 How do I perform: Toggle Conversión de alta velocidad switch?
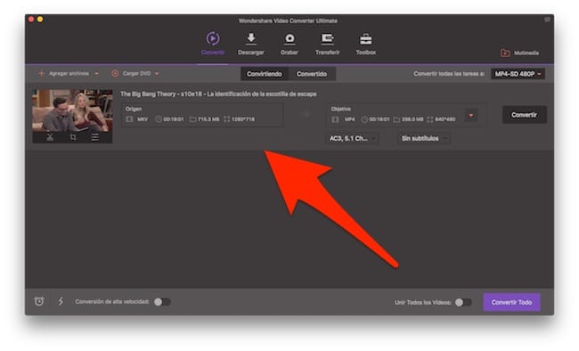pyautogui.click(x=162, y=302)
